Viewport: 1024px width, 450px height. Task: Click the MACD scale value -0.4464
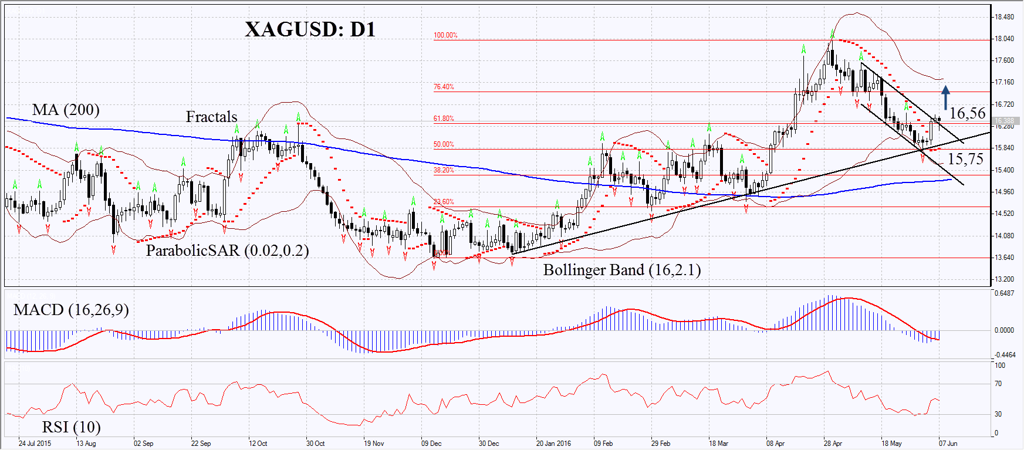(1004, 355)
